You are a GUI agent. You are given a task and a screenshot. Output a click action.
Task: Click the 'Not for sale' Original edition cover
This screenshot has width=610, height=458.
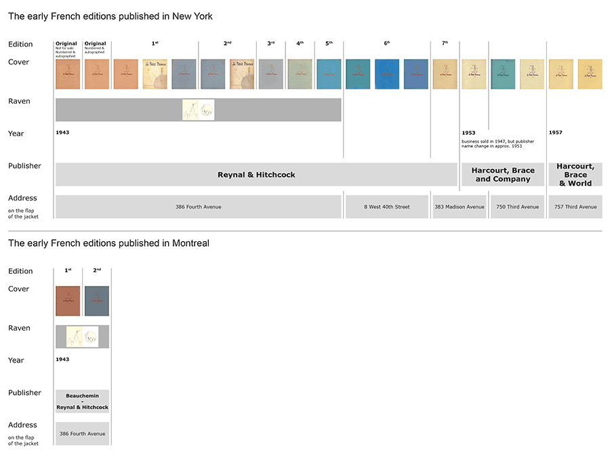[68, 74]
